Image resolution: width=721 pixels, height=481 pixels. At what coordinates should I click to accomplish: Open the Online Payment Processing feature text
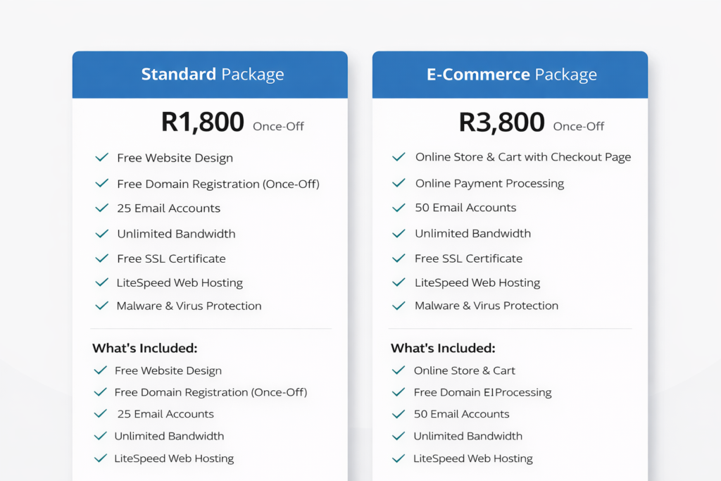[489, 183]
